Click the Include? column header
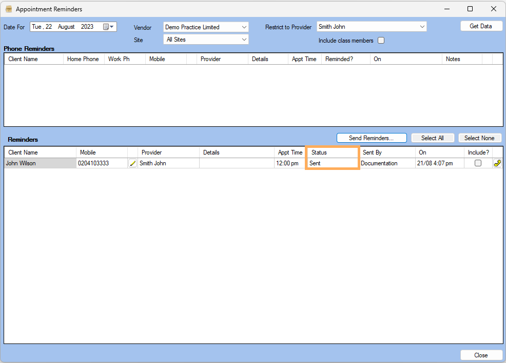This screenshot has height=363, width=506. 478,152
